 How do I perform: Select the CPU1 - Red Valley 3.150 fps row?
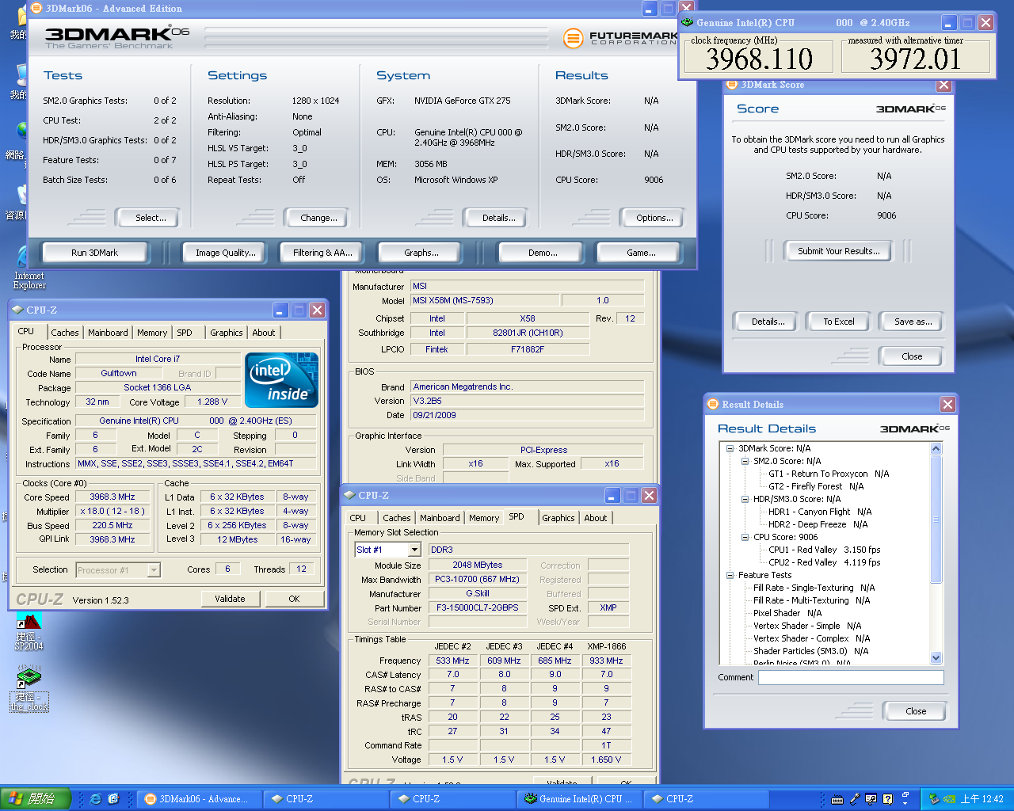click(x=824, y=550)
